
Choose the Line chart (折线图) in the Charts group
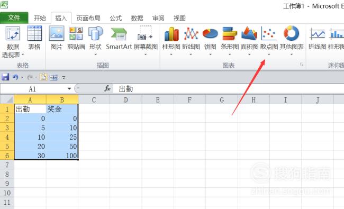pyautogui.click(x=191, y=34)
